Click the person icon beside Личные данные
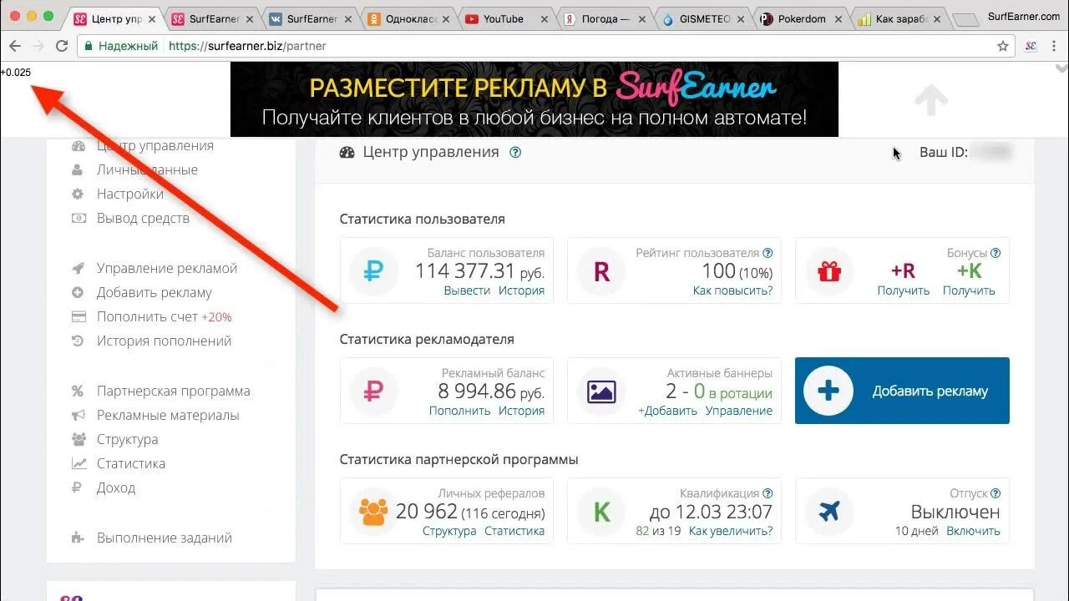1069x601 pixels. coord(78,170)
